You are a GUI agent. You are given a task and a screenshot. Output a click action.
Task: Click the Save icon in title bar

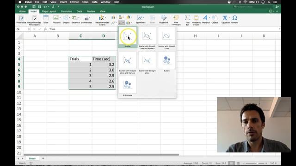[x=39, y=6]
